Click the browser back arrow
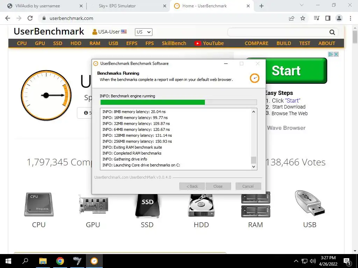358x268 pixels. click(x=8, y=18)
